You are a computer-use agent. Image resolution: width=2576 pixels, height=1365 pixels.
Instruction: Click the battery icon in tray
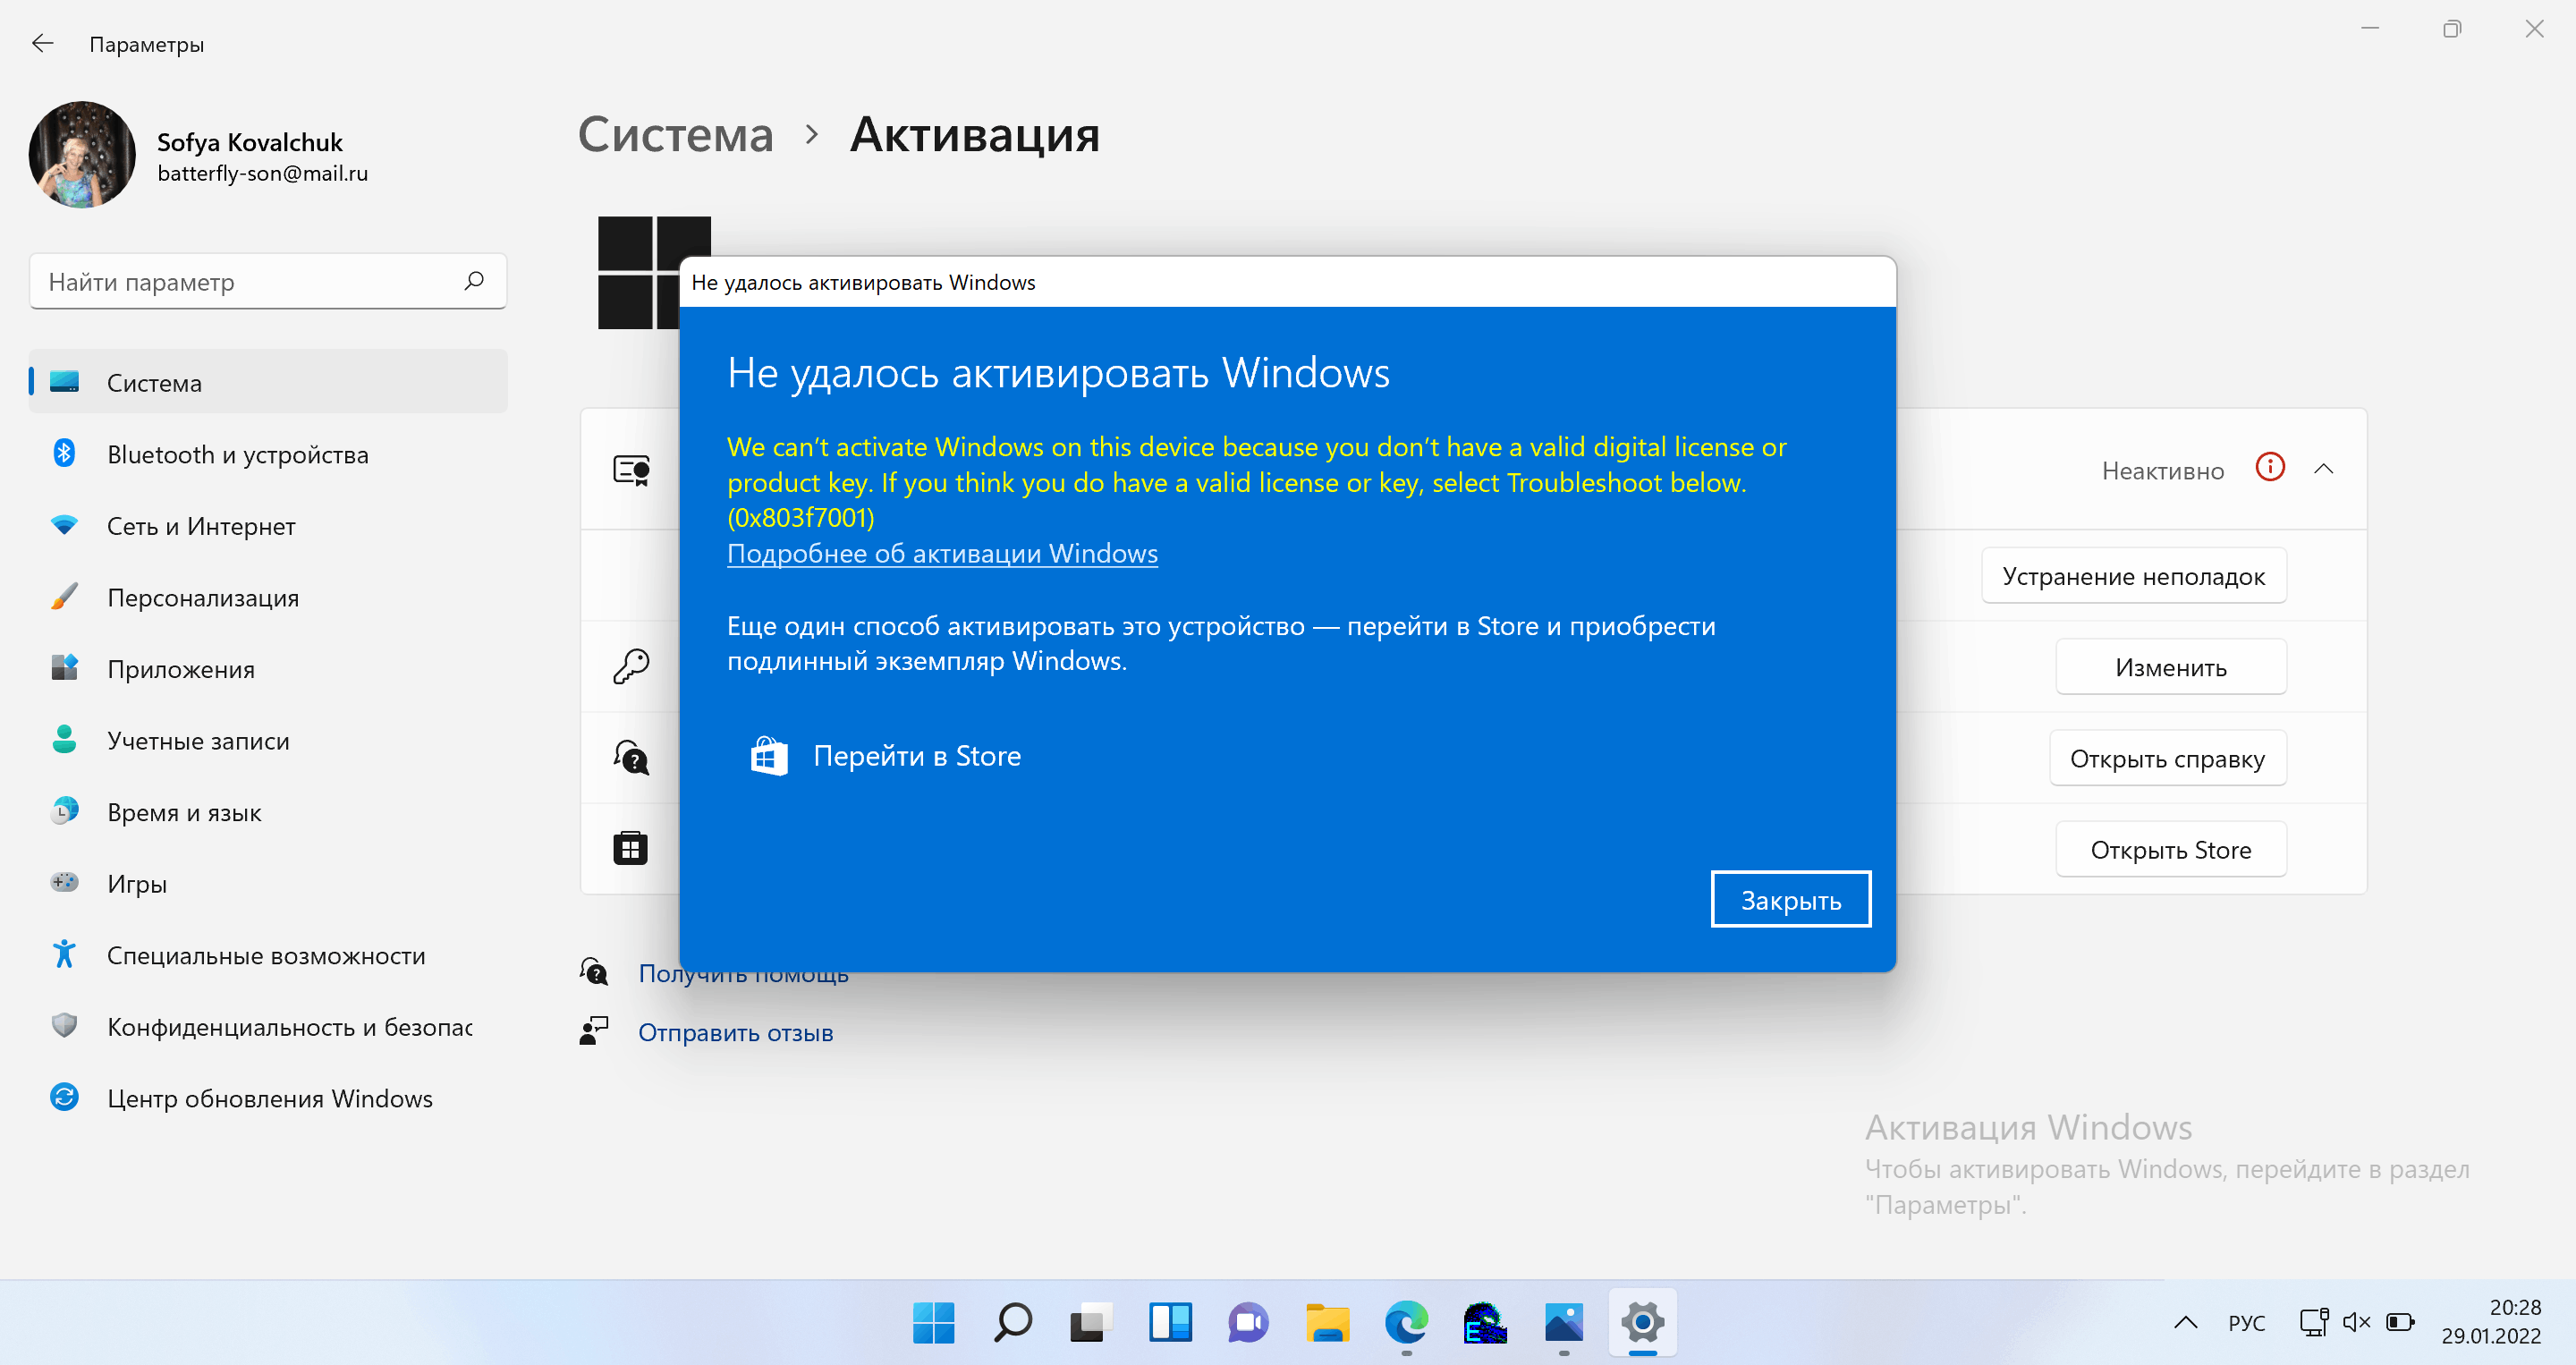coord(2400,1322)
